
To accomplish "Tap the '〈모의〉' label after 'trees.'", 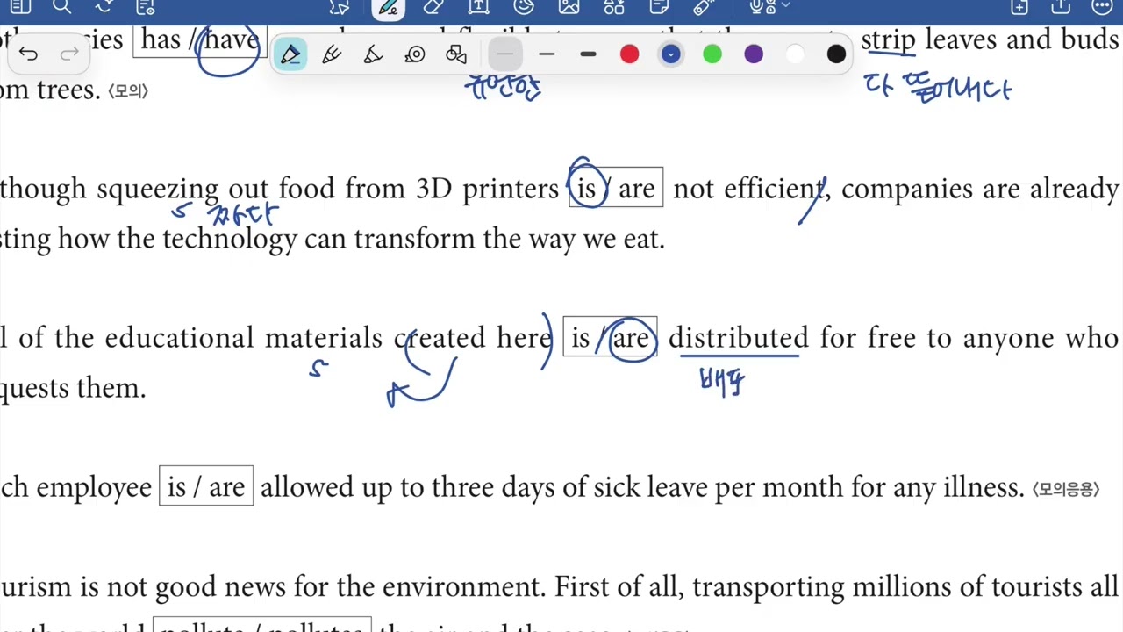I will click(128, 90).
